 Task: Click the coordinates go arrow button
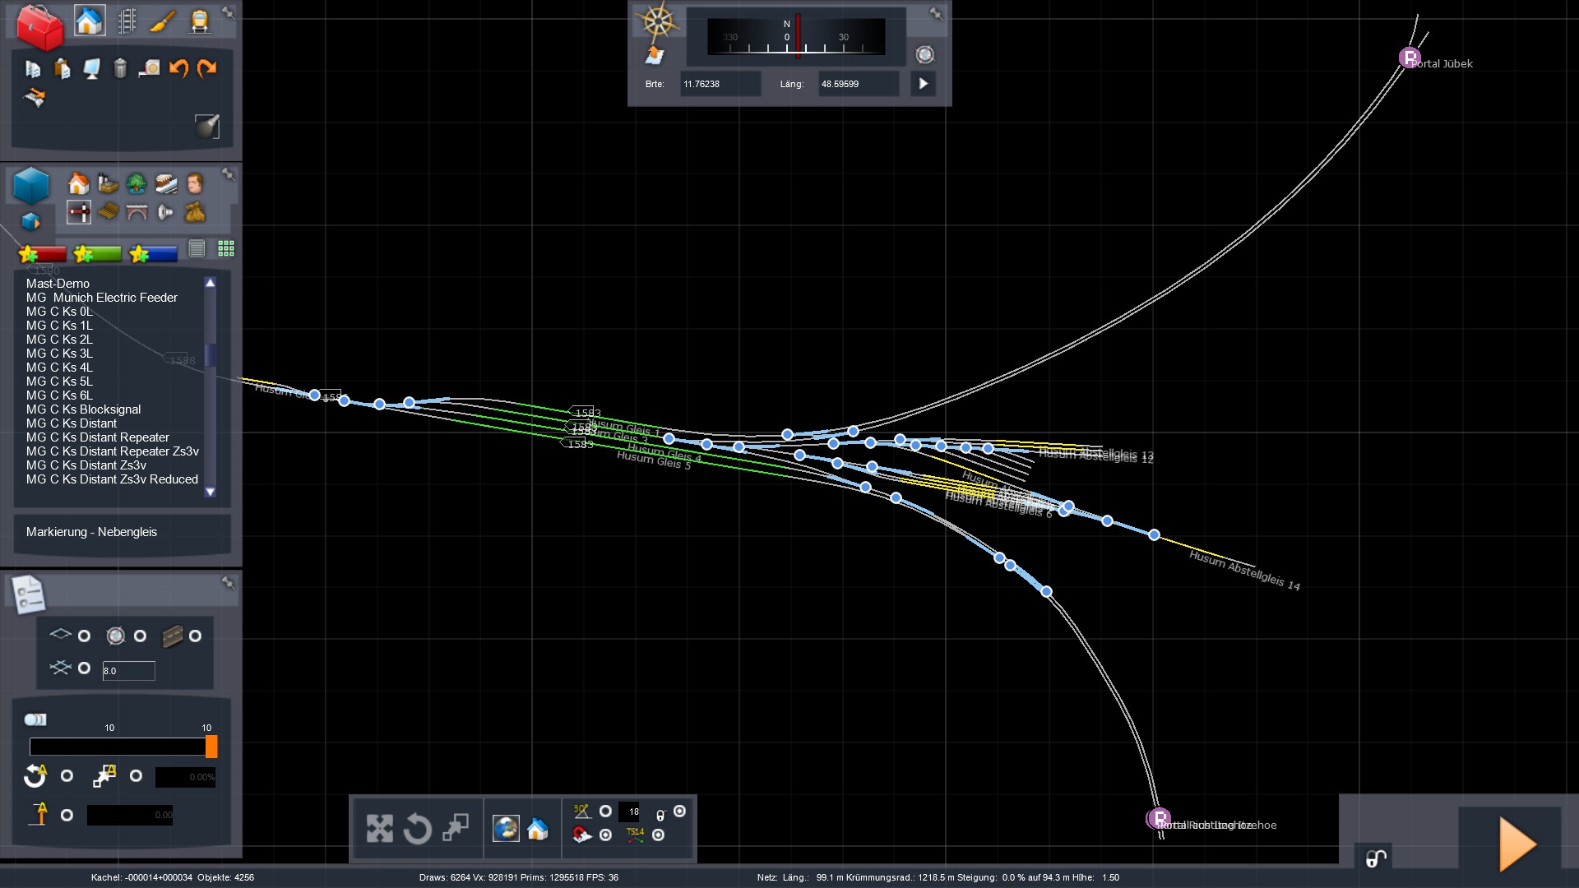tap(923, 84)
